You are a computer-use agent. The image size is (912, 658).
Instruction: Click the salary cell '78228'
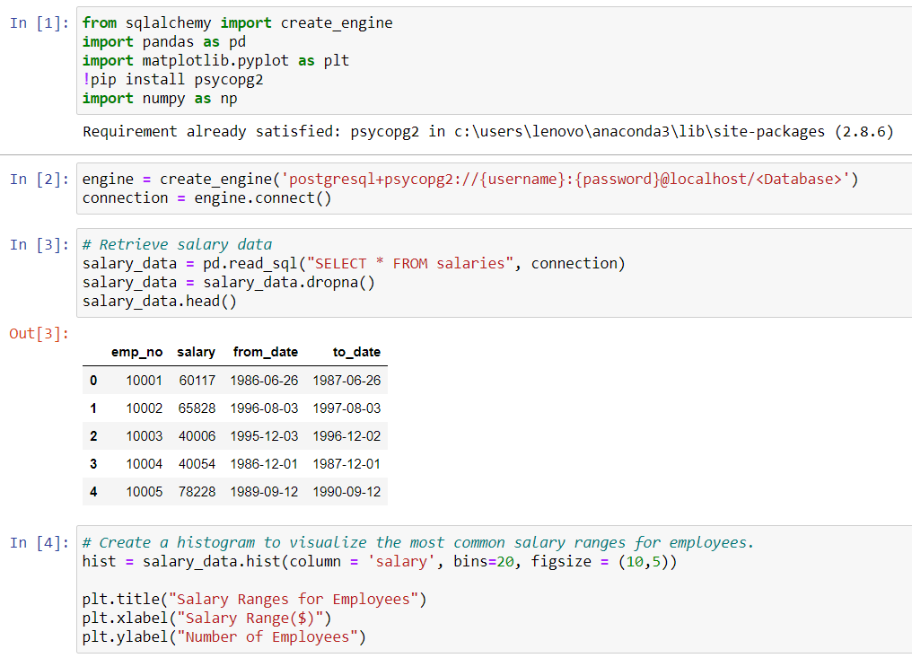[197, 492]
